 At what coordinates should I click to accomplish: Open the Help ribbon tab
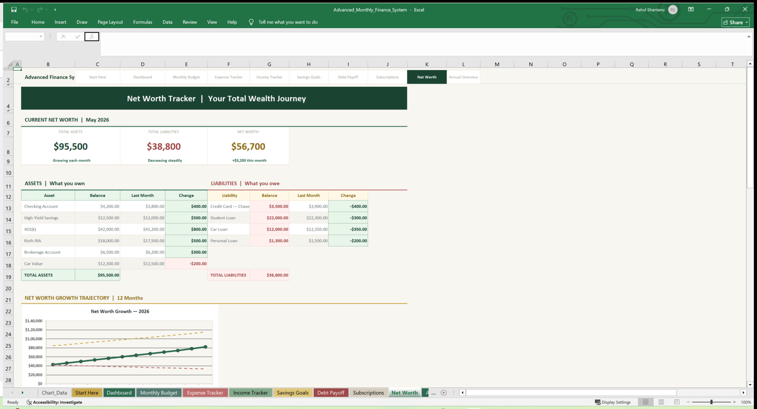pyautogui.click(x=232, y=22)
